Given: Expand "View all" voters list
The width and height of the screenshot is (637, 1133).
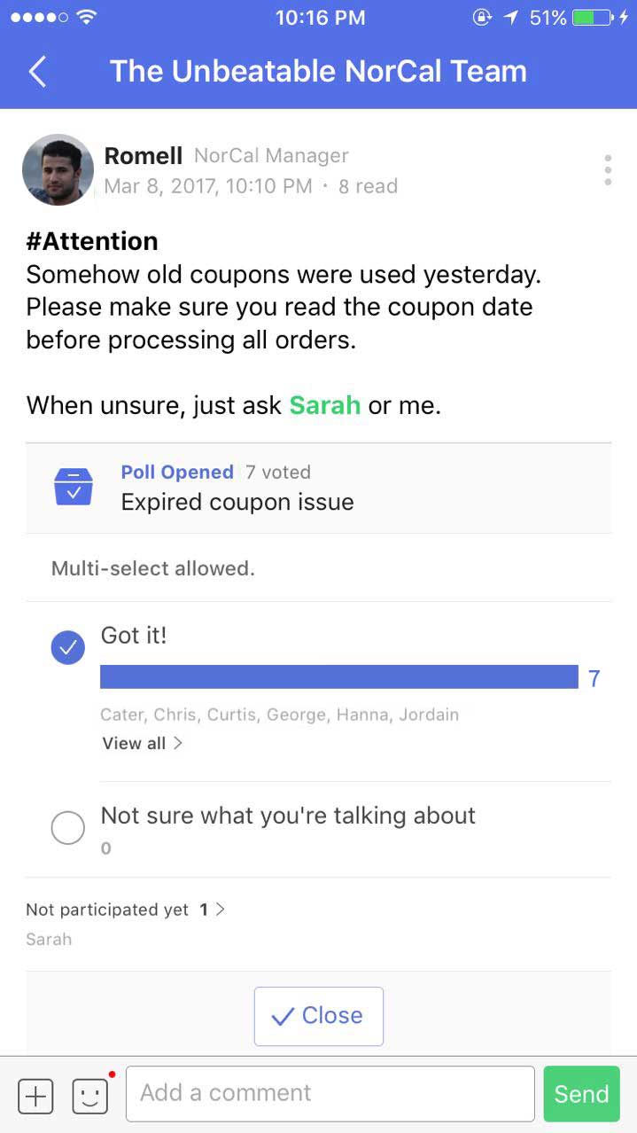Looking at the screenshot, I should [143, 743].
